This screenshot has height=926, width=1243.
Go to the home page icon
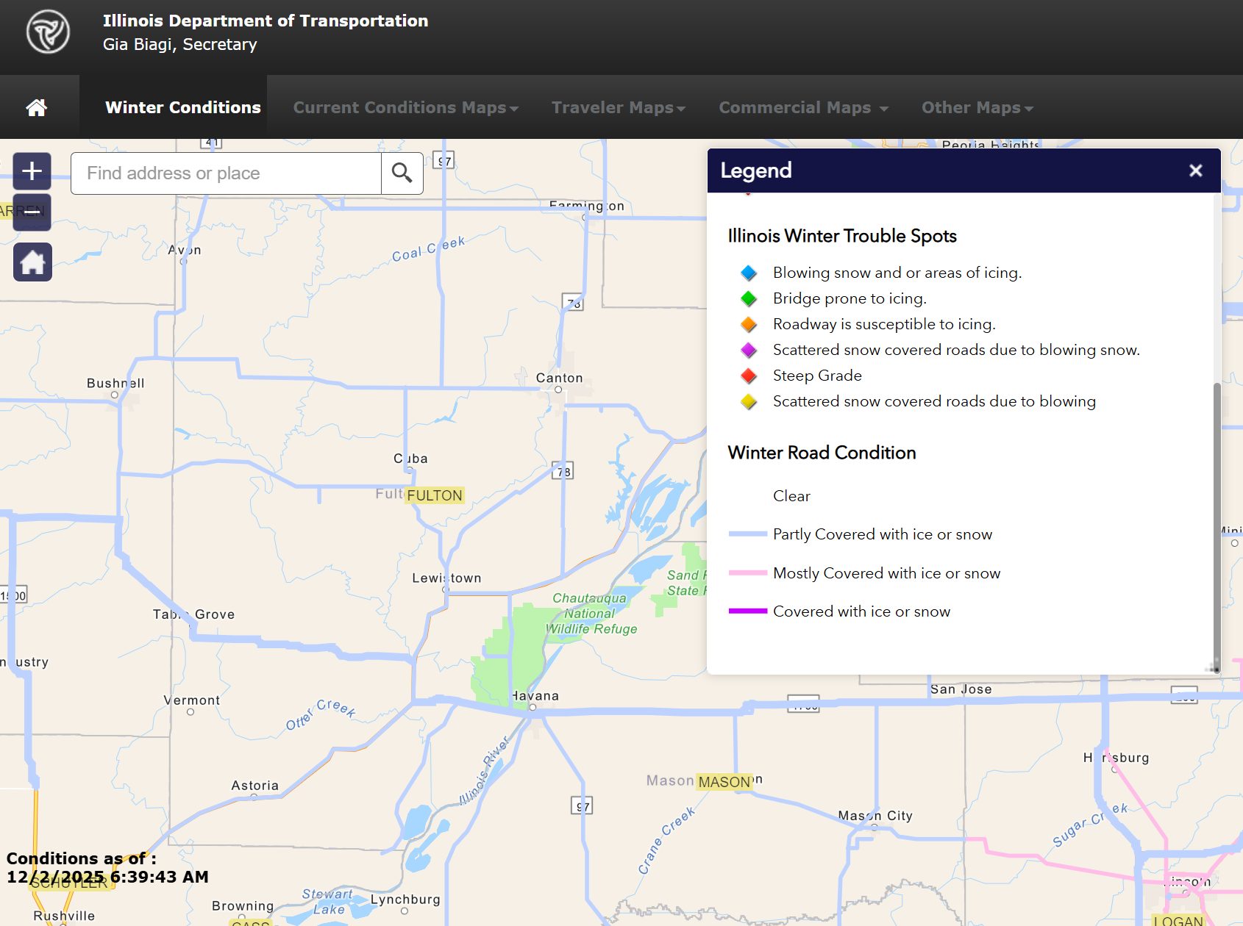pos(37,107)
